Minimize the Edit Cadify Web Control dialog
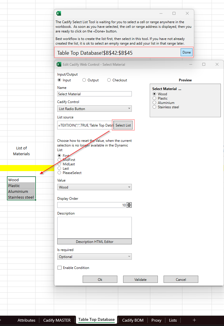The image size is (224, 326). (190, 65)
